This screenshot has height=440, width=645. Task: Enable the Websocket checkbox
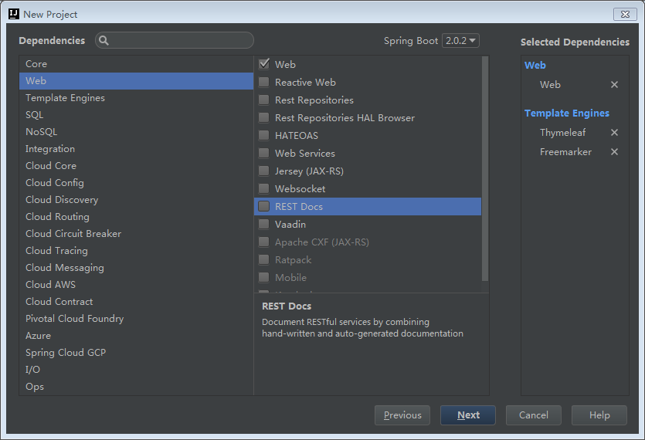[263, 188]
